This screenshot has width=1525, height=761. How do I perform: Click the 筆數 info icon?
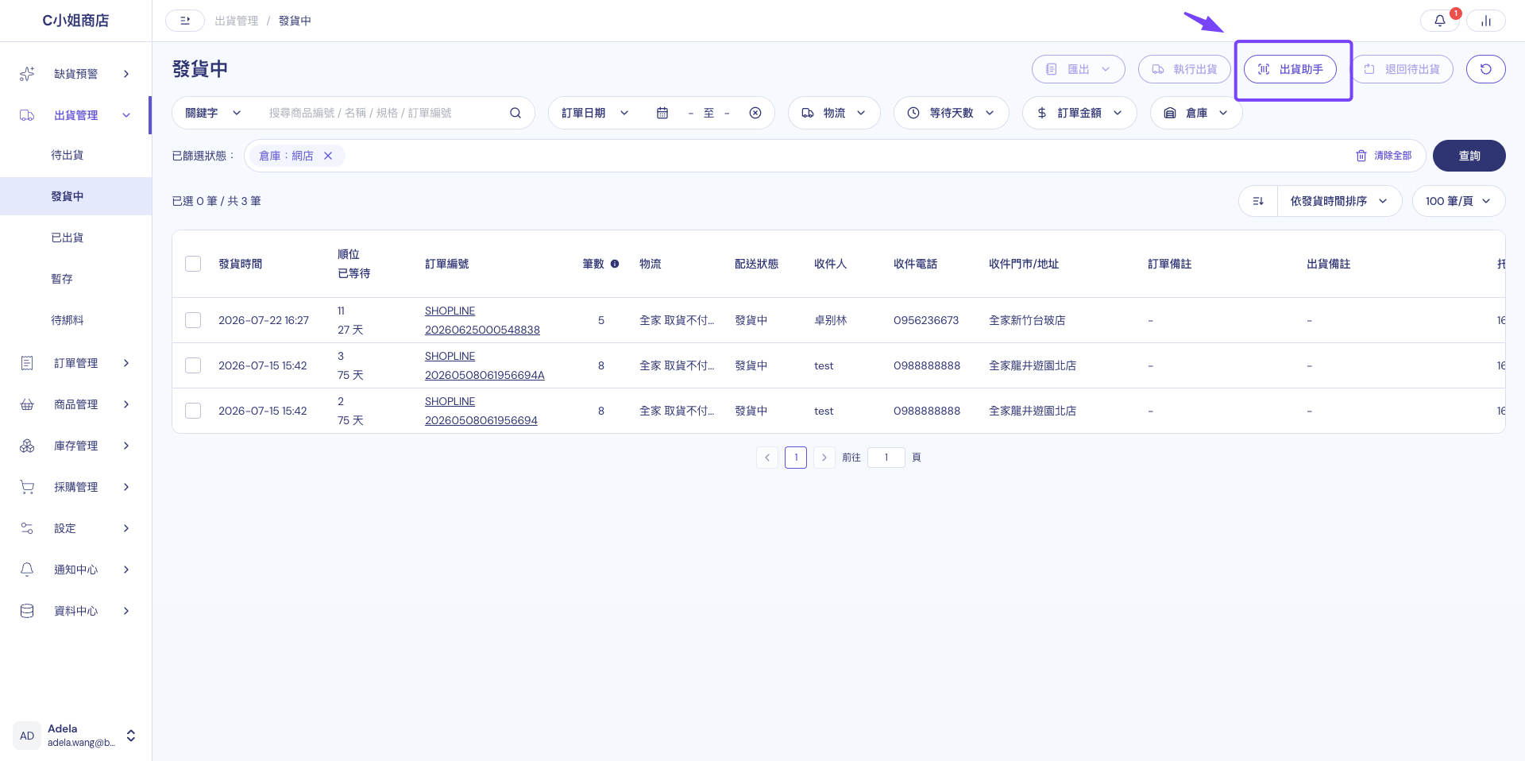click(615, 264)
